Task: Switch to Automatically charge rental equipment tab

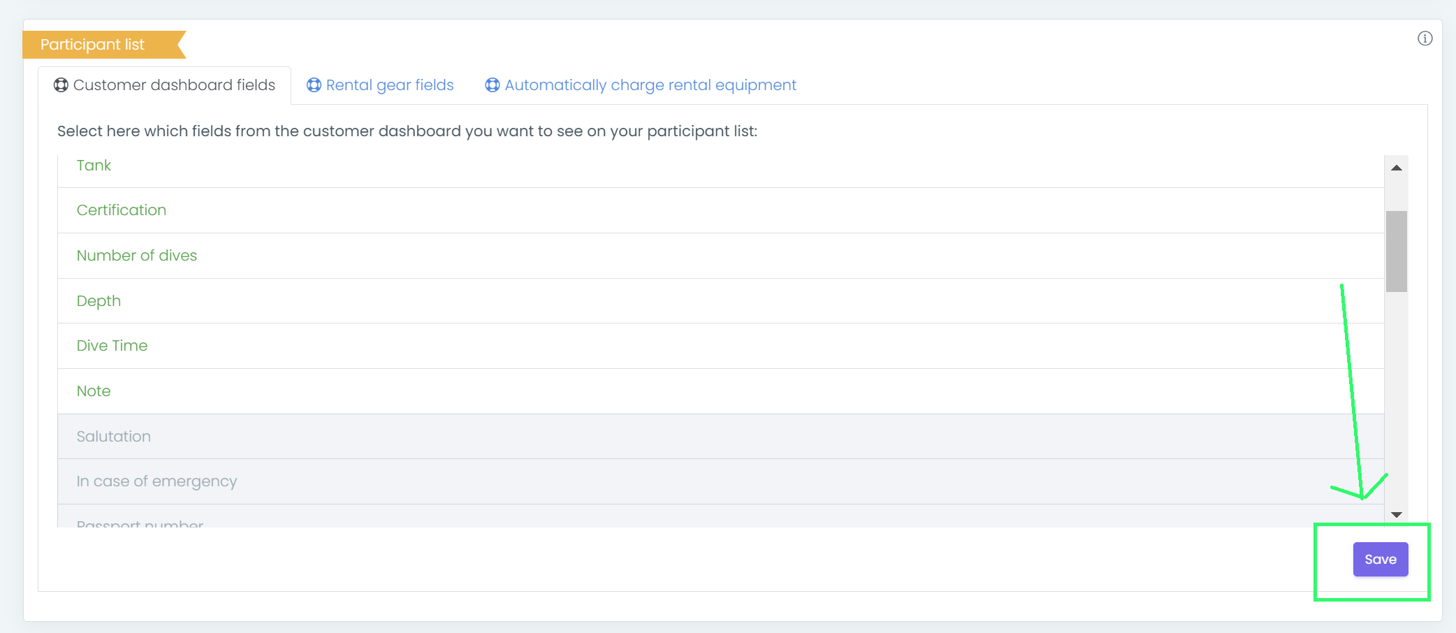Action: 650,85
